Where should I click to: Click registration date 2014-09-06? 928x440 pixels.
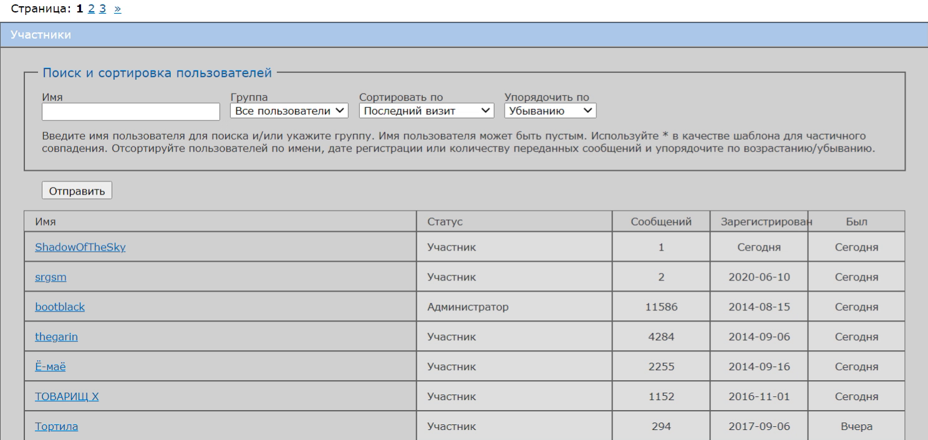click(x=759, y=337)
